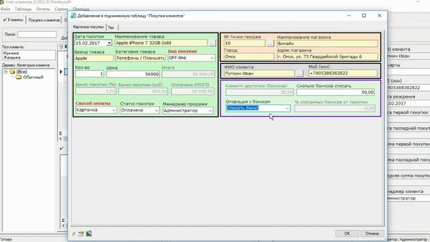Close the purchase dialog window
The width and height of the screenshot is (430, 242).
[x=379, y=15]
